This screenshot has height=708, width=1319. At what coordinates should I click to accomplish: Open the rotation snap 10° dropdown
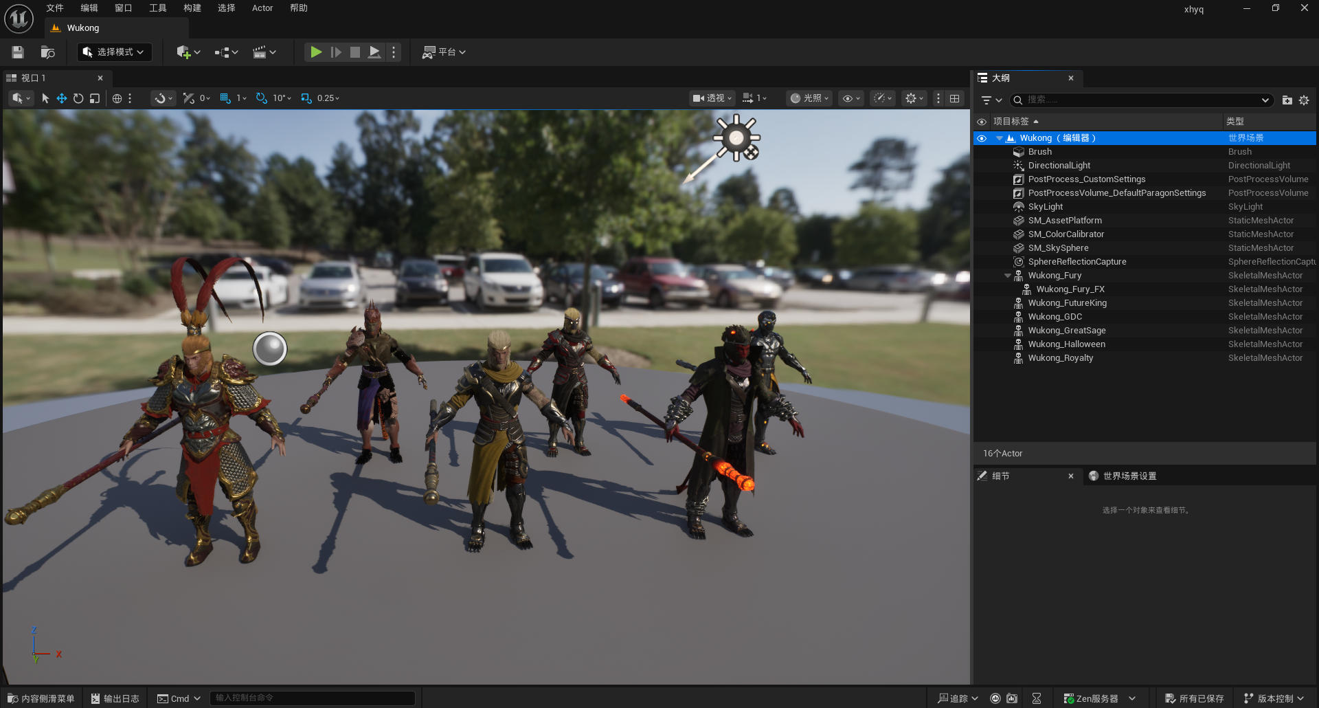[x=282, y=98]
